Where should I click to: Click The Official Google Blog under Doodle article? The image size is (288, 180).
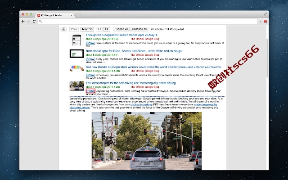[x=145, y=71]
